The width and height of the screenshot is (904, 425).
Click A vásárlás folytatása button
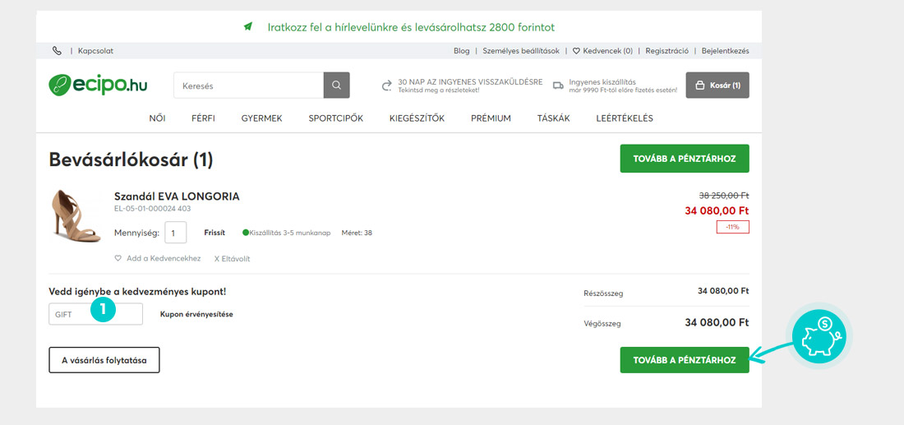(104, 360)
